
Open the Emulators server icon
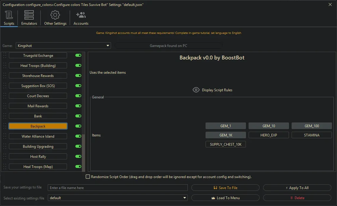pyautogui.click(x=29, y=15)
